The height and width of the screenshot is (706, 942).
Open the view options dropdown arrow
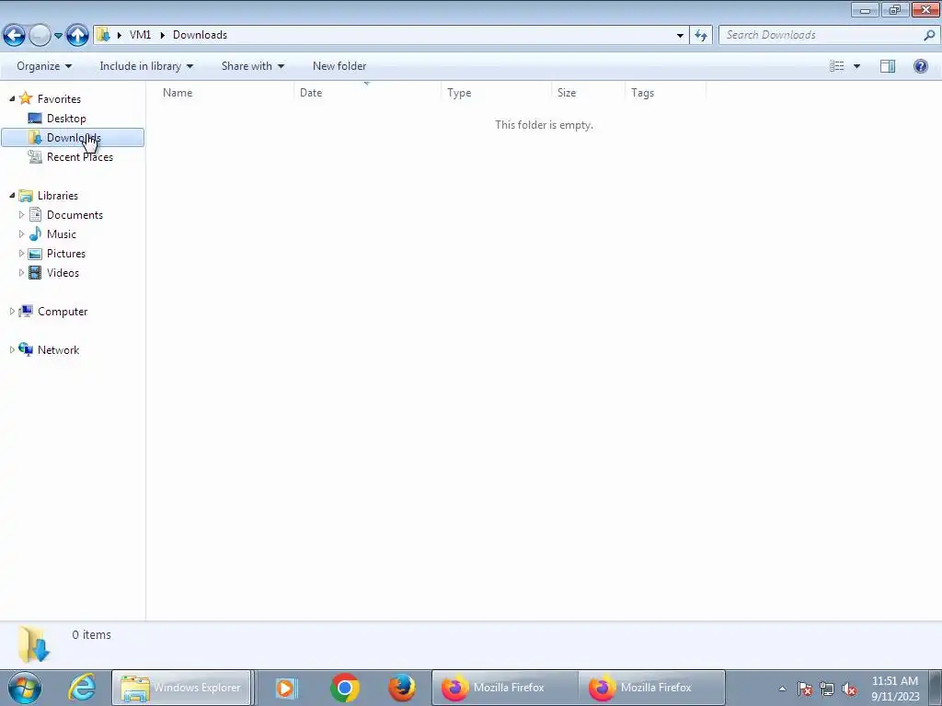(x=856, y=66)
